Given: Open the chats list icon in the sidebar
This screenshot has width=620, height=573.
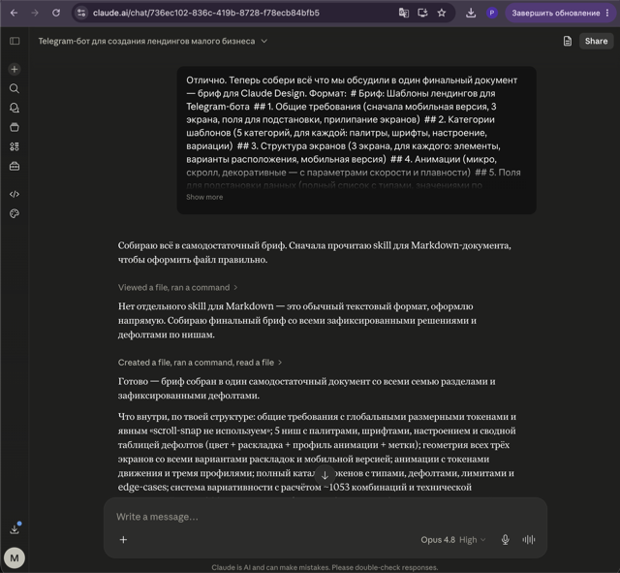Looking at the screenshot, I should tap(15, 108).
